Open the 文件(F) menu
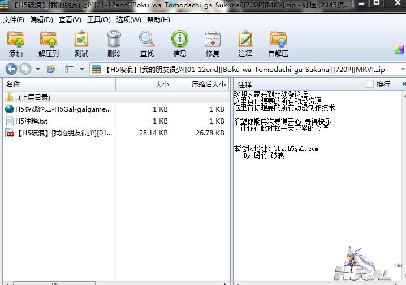406x285 pixels. tap(14, 20)
